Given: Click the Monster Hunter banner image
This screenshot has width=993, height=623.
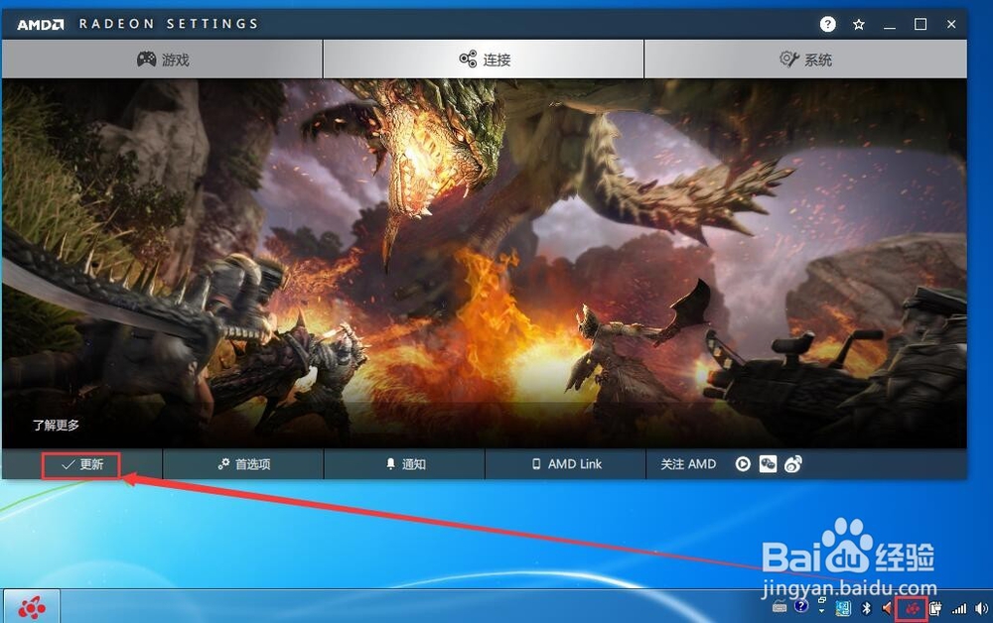Looking at the screenshot, I should (485, 263).
